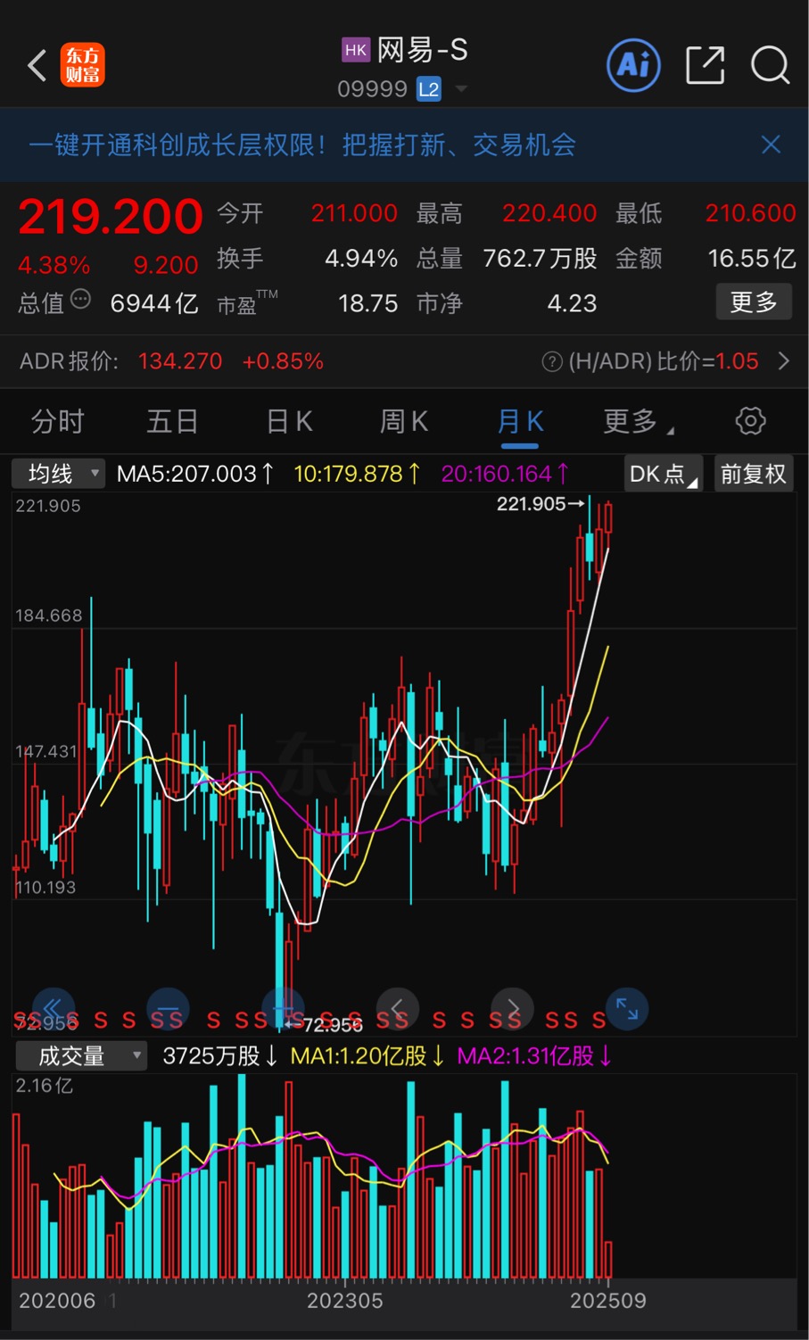Open search with the magnifier icon
Image resolution: width=809 pixels, height=1340 pixels.
(770, 65)
